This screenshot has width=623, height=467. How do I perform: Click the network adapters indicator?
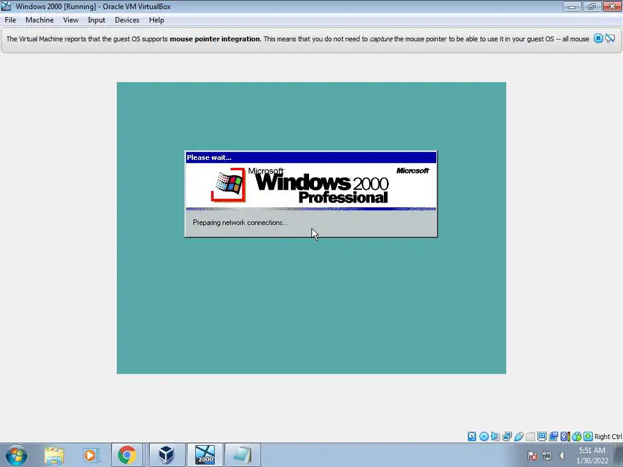(x=507, y=437)
